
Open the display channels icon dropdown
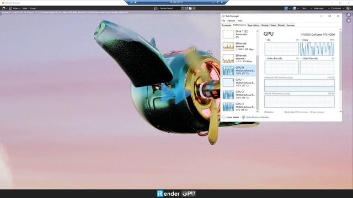349,8
